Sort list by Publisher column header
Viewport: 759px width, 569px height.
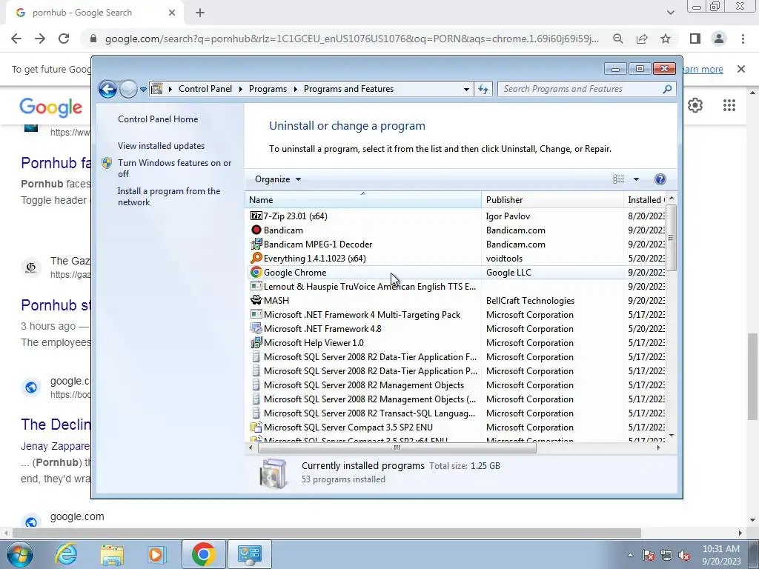552,200
